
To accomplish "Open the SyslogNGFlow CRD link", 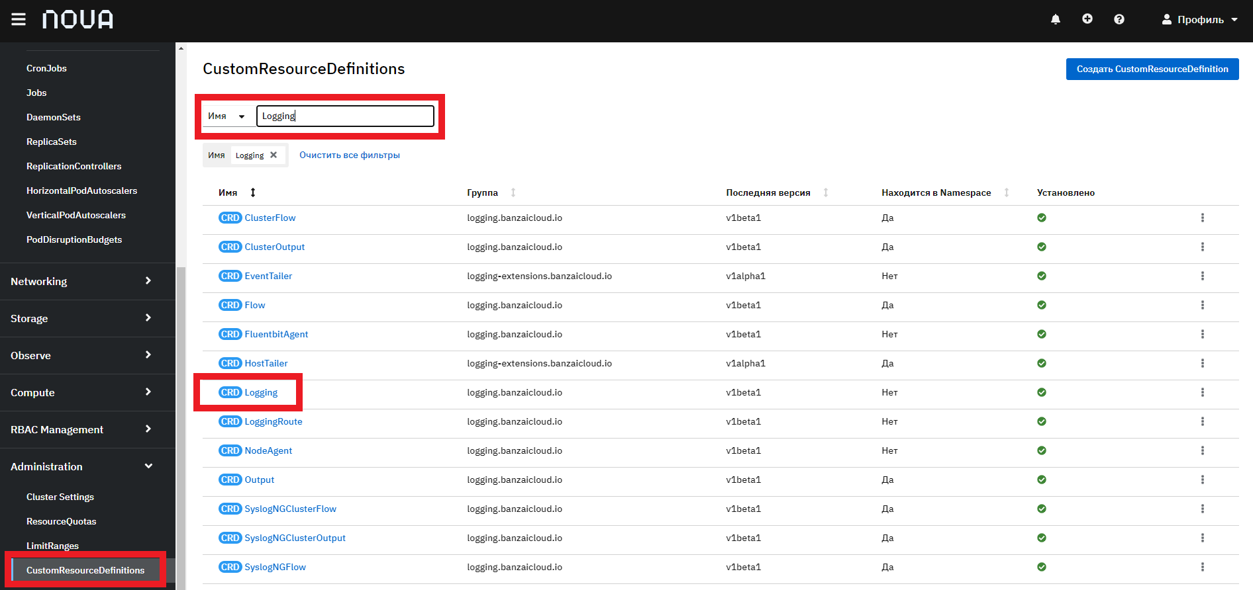I will click(276, 567).
